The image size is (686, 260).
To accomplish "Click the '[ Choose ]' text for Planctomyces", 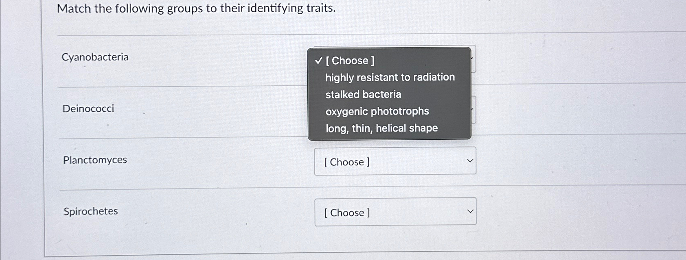I will [346, 162].
